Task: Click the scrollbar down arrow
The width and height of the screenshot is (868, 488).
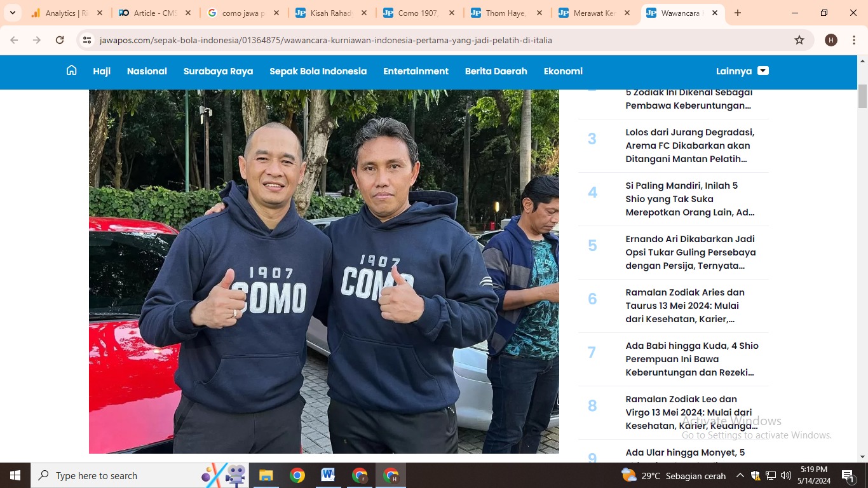Action: (862, 456)
